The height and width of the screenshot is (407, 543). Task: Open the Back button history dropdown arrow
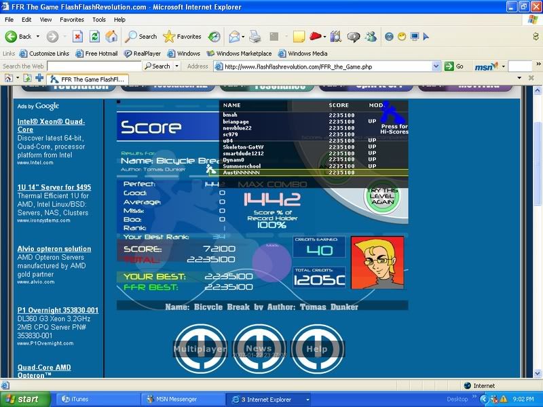pyautogui.click(x=38, y=37)
